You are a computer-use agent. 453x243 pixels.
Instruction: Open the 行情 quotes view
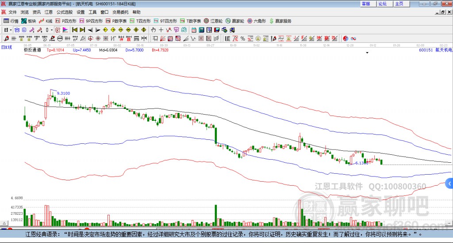click(11, 21)
